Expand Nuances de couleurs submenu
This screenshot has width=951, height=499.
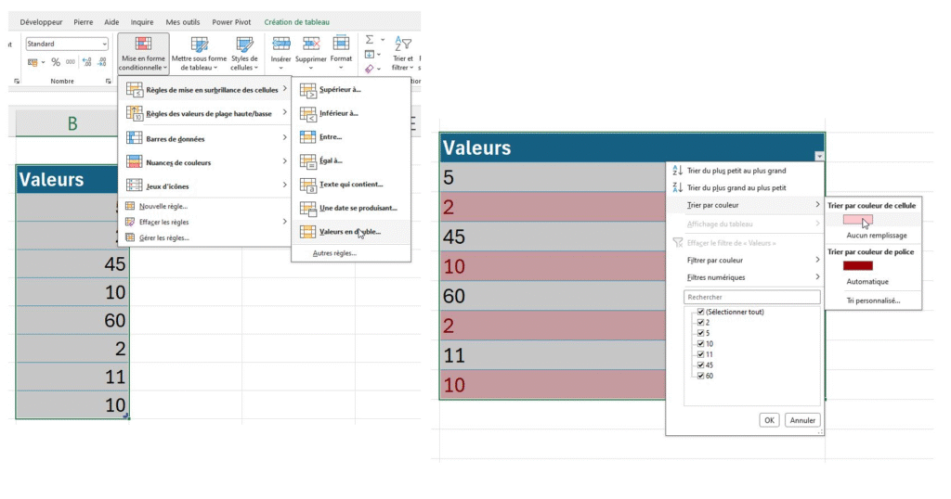[x=205, y=162]
